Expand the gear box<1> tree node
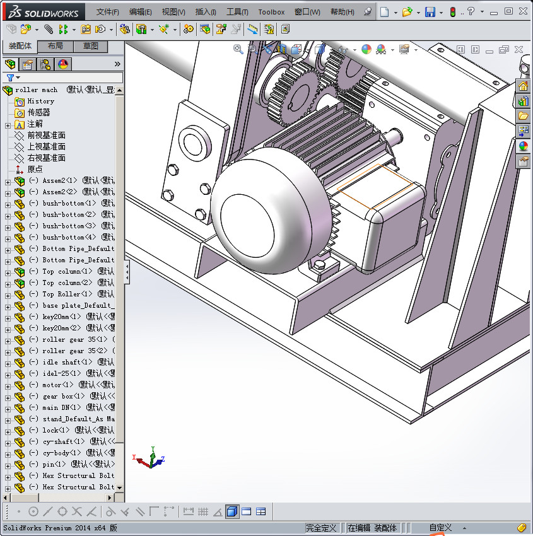This screenshot has height=536, width=533. click(x=8, y=398)
